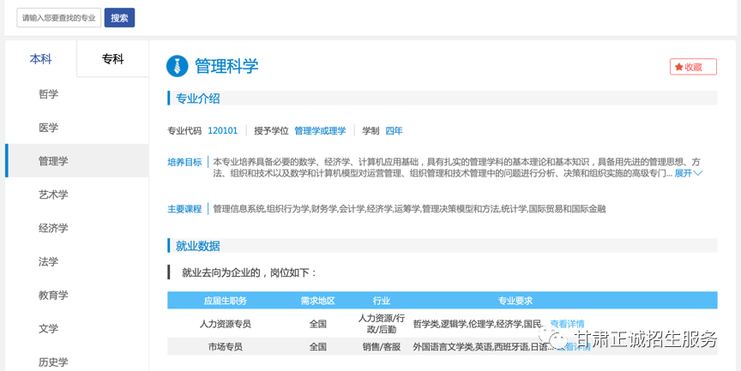Expand the 培养目标 text with 展开
Image resolution: width=741 pixels, height=371 pixels.
[689, 173]
